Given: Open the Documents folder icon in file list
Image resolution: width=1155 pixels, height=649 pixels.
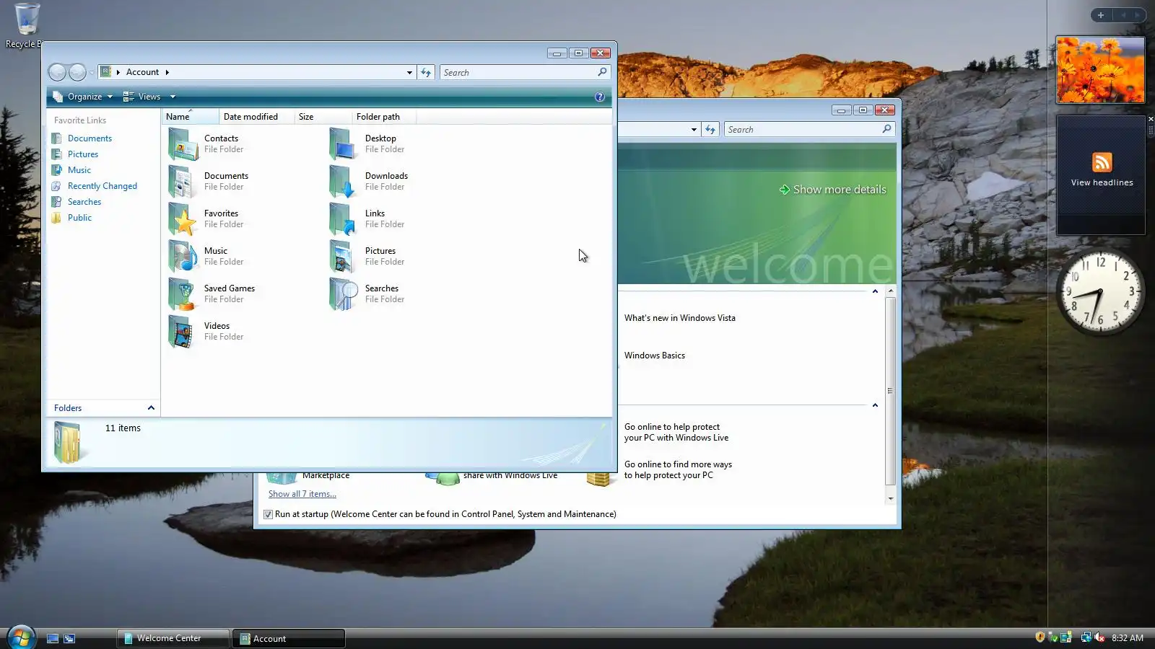Looking at the screenshot, I should click(x=183, y=181).
